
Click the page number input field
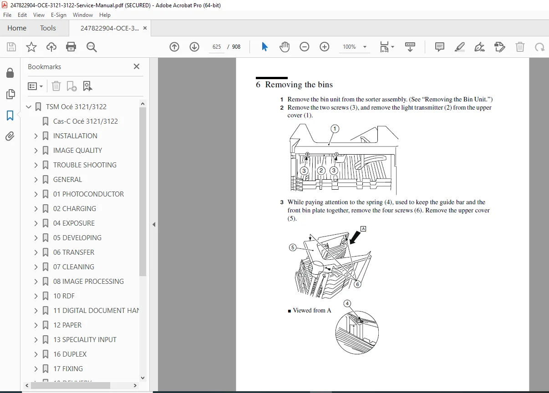(x=217, y=47)
